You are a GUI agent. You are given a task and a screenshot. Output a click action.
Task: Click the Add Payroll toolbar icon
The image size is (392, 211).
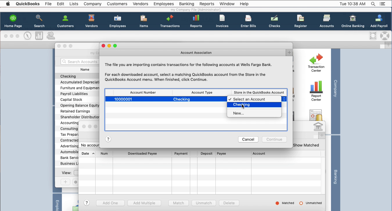tap(379, 21)
